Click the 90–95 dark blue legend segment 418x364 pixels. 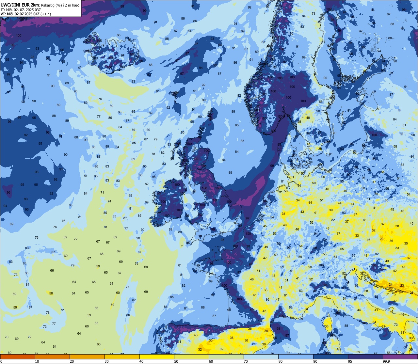click(x=330, y=357)
